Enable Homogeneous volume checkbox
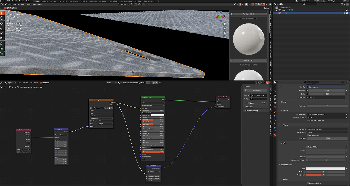The image size is (350, 186). (x=308, y=135)
